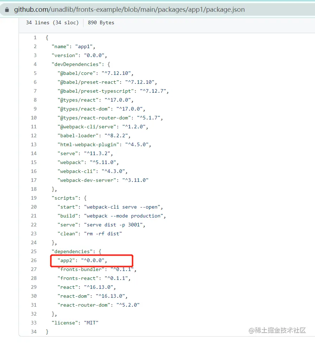
Task: Click the "license": "MIT" line
Action: [75, 323]
